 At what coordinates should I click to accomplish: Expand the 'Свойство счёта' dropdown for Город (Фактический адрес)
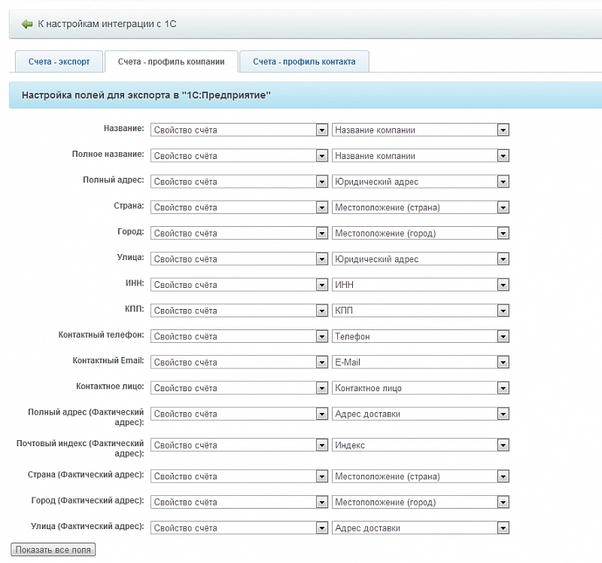[x=239, y=503]
